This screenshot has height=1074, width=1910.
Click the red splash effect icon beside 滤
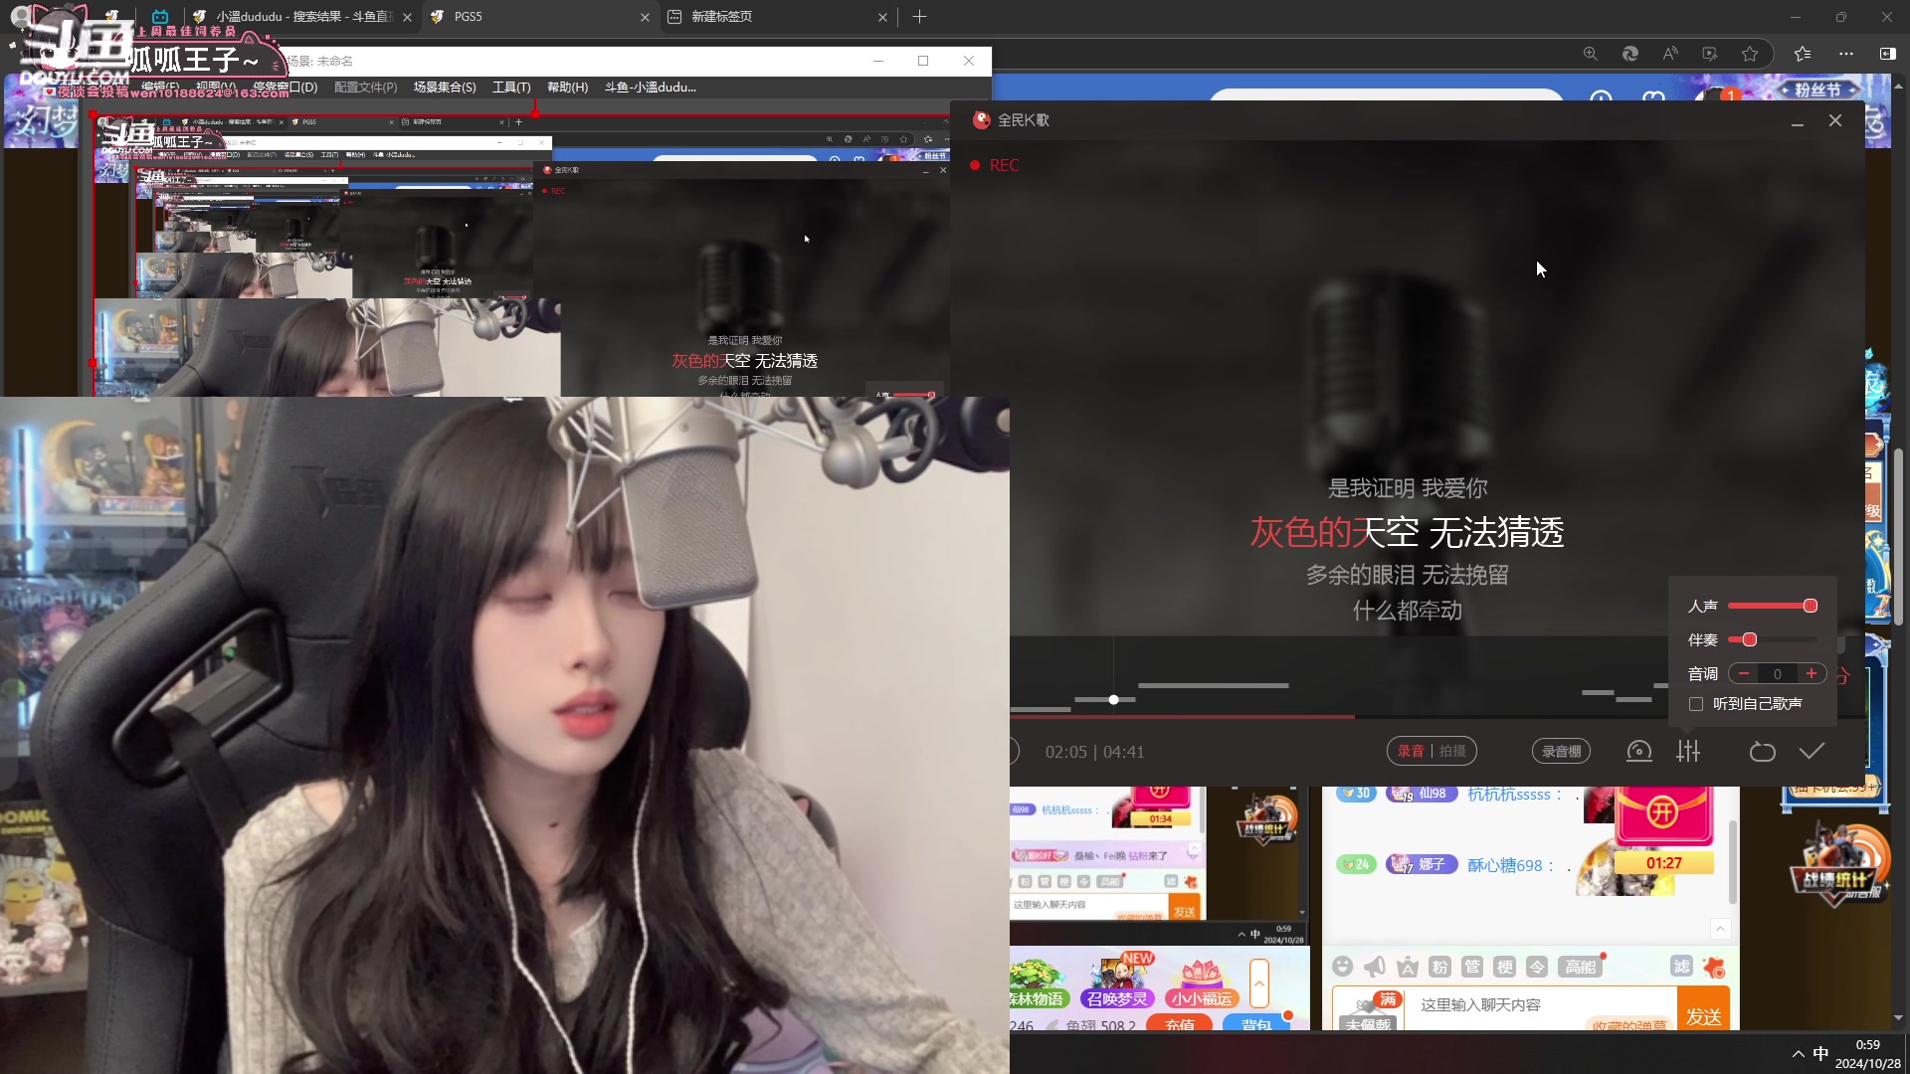pyautogui.click(x=1714, y=967)
